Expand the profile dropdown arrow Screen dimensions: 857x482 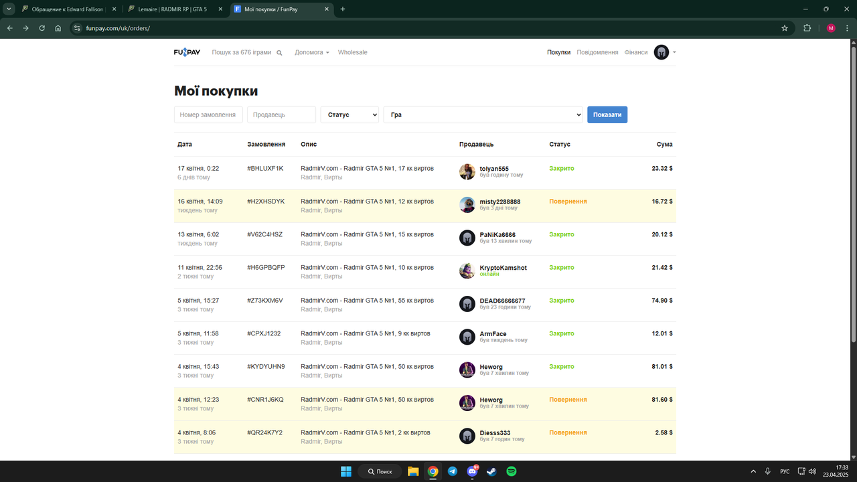[674, 52]
